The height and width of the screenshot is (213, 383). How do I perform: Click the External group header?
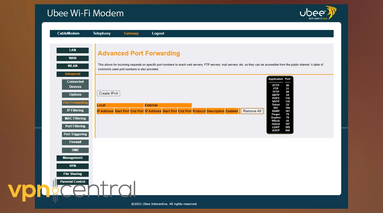click(168, 105)
